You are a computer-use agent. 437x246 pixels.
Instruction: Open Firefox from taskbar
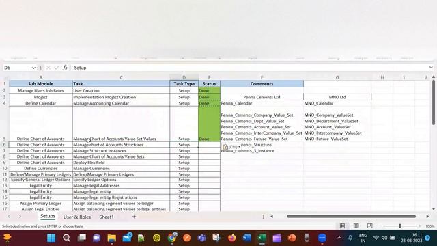pyautogui.click(x=231, y=238)
